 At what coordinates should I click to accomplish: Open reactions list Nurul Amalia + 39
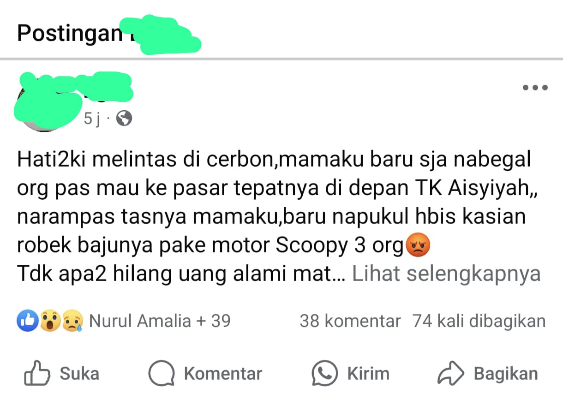[160, 321]
